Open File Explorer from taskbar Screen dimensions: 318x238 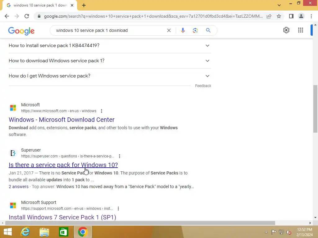[44, 232]
